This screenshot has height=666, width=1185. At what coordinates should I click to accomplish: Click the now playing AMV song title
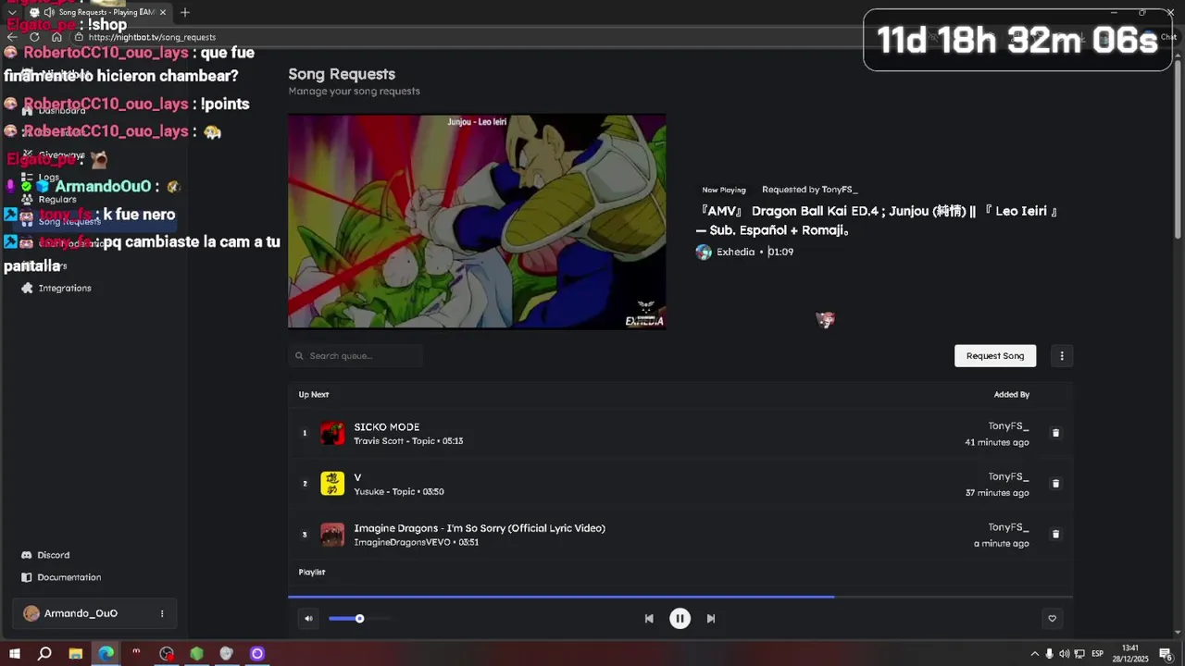(877, 220)
